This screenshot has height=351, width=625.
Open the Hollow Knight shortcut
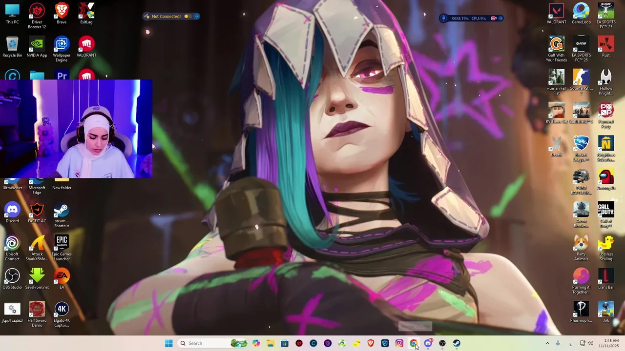606,82
